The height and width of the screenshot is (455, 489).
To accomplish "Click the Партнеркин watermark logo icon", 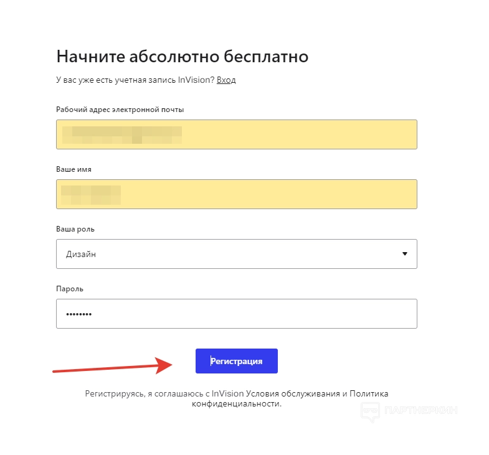I will point(371,411).
